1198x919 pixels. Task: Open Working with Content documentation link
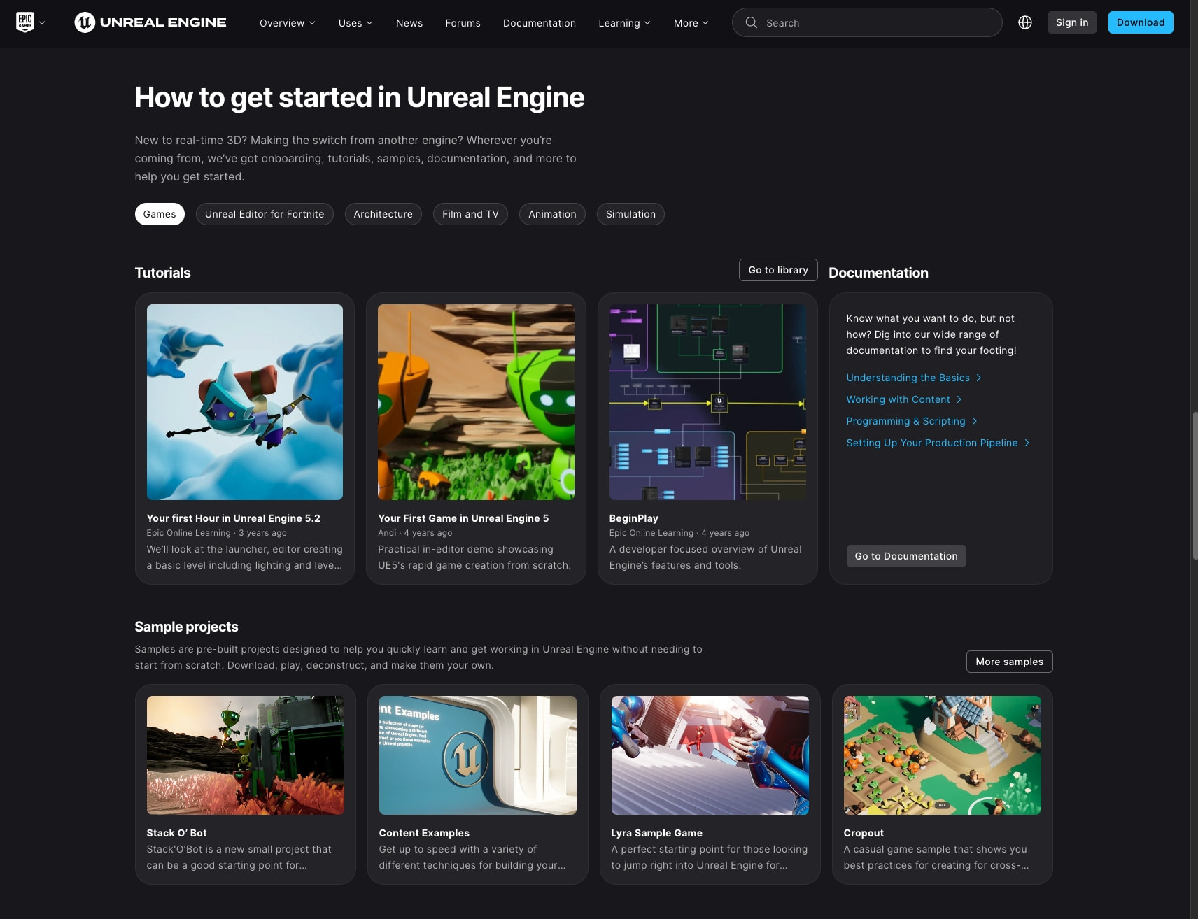point(904,399)
